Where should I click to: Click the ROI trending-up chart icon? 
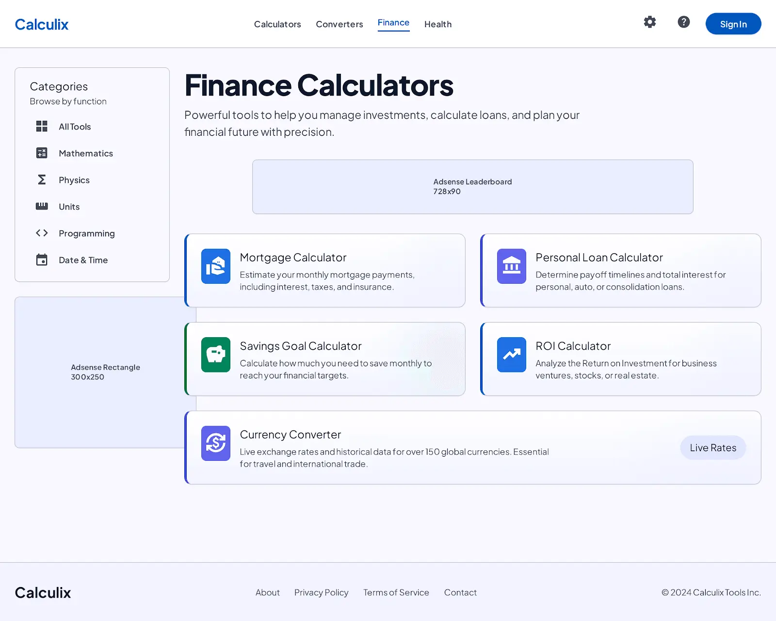point(512,355)
